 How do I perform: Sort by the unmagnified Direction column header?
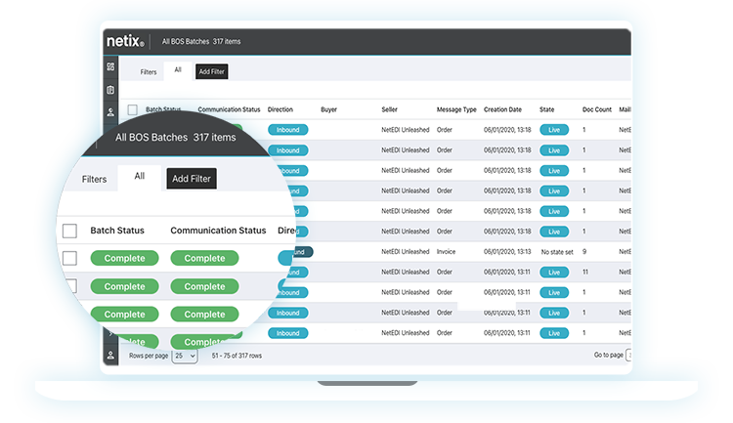pos(280,109)
